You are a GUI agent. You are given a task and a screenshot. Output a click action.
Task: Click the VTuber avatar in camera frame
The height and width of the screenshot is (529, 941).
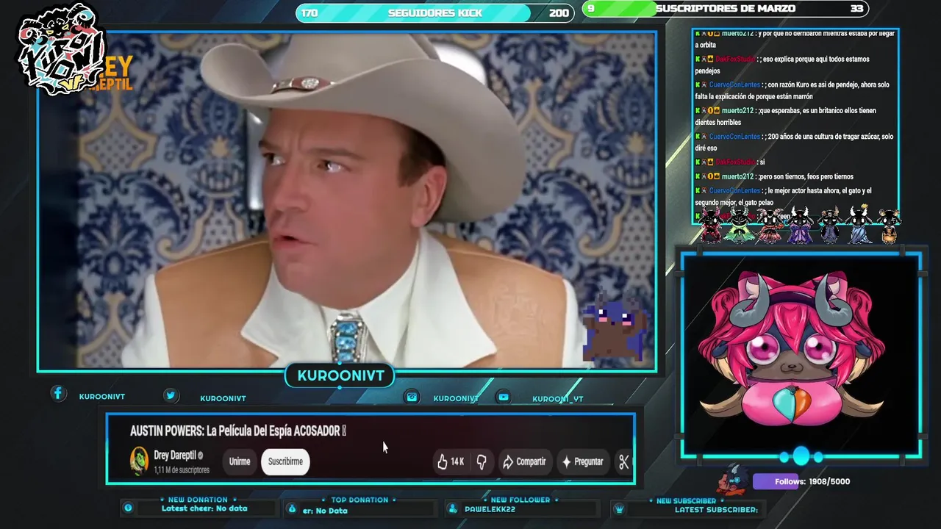791,350
